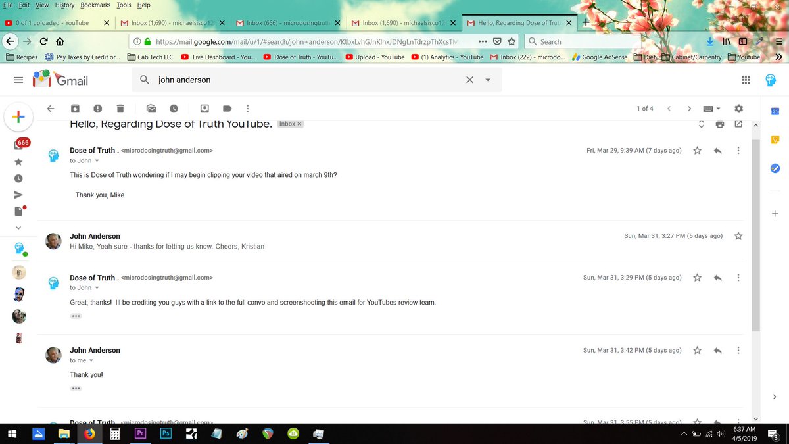The image size is (789, 444).
Task: Open the Inbox icon with 666 badge
Action: coord(20,144)
